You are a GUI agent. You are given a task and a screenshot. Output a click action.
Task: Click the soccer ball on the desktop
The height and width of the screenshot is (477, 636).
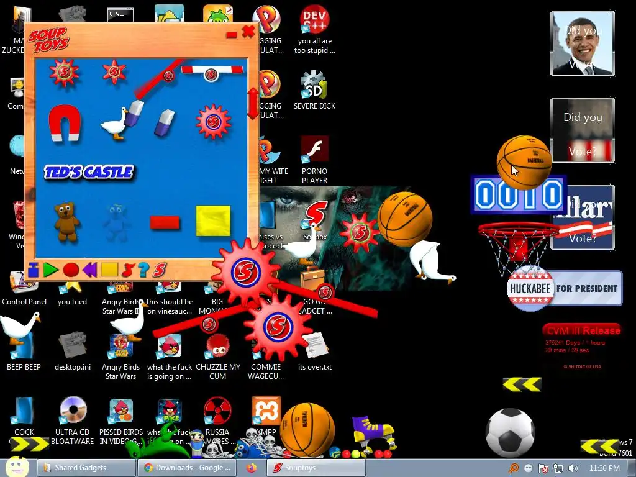[511, 433]
